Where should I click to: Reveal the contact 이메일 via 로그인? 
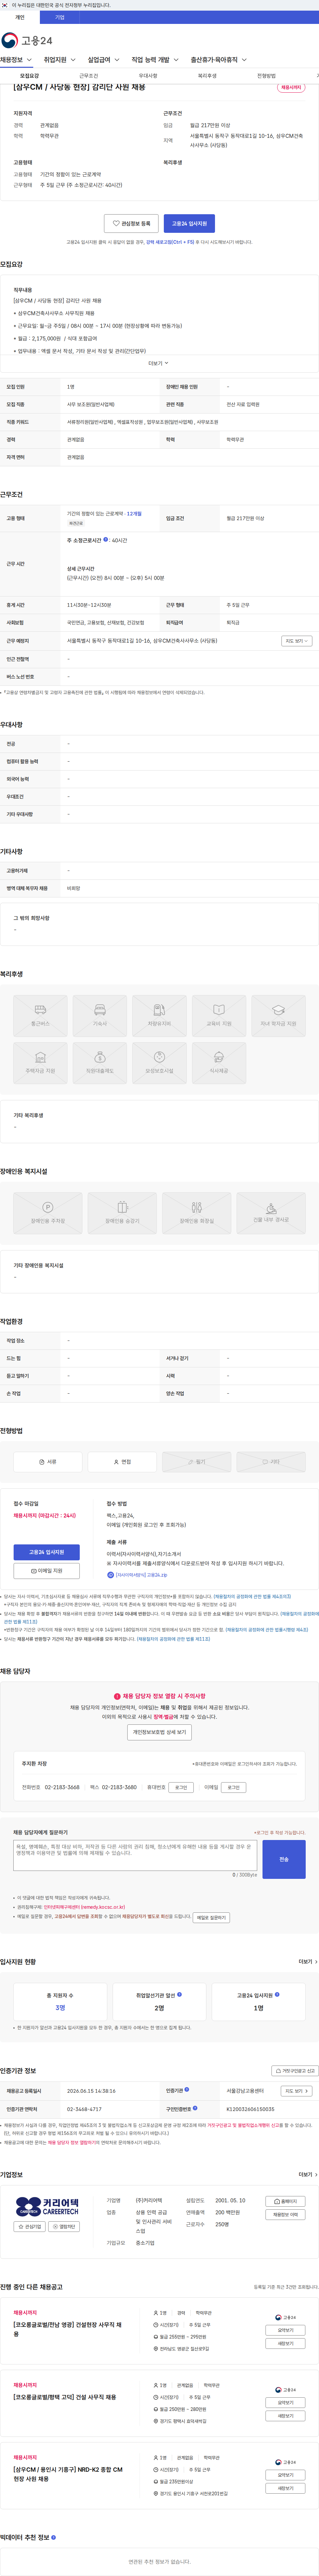click(233, 1787)
